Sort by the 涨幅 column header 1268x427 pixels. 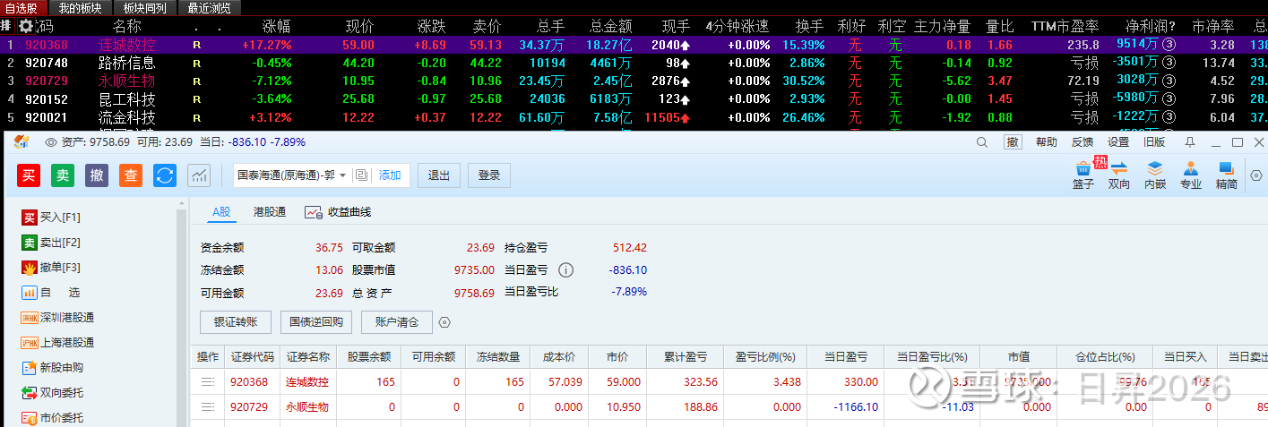pyautogui.click(x=275, y=27)
